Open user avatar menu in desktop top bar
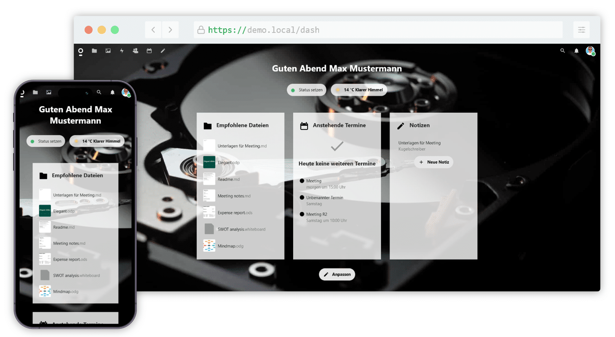Screen dimensions: 615x337 590,51
